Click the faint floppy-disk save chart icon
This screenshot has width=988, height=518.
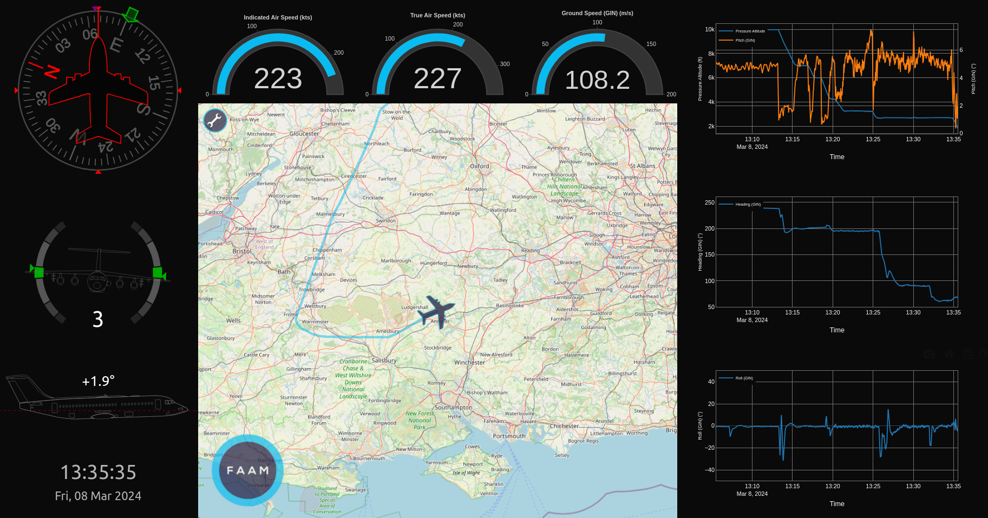(968, 354)
